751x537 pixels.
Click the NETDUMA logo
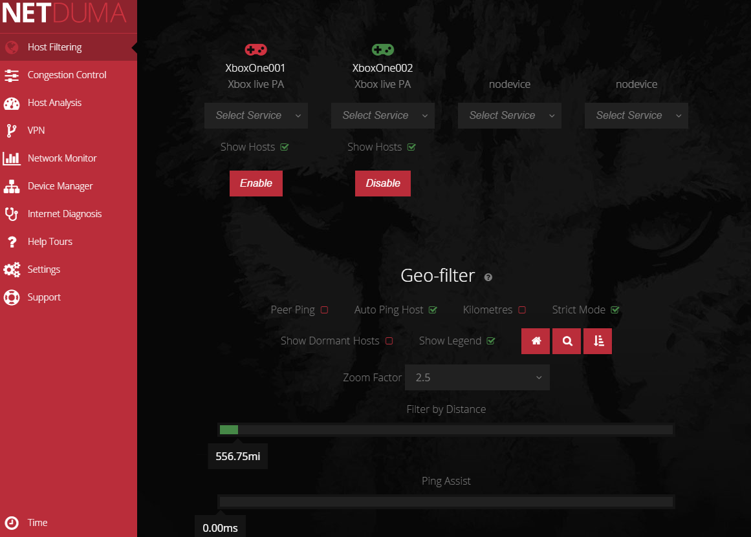(x=64, y=12)
